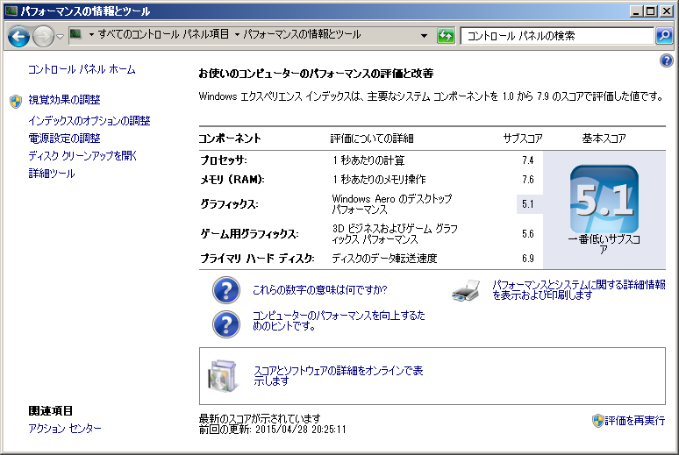This screenshot has height=455, width=679.
Task: Open インデックスのオプションの調整 link
Action: [x=89, y=120]
